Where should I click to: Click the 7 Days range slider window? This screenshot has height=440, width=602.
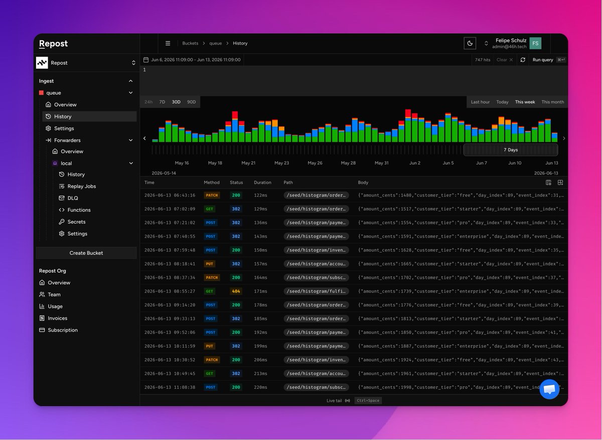(x=511, y=150)
